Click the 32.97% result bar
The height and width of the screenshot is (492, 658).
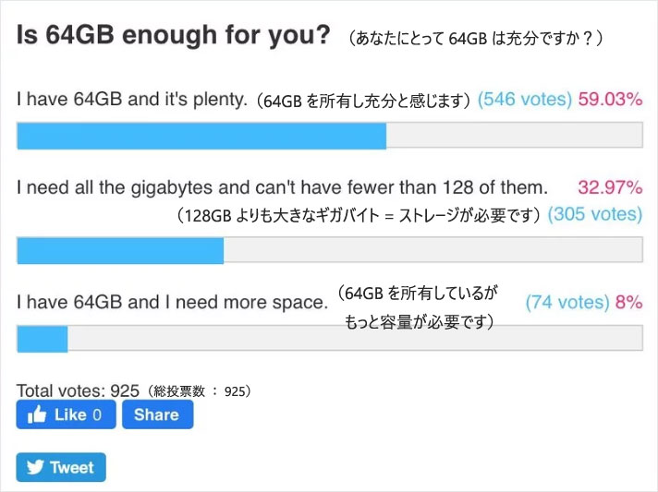click(x=330, y=250)
